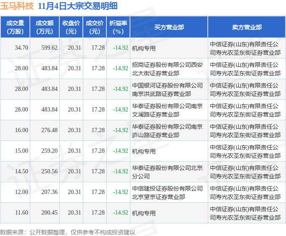
Task: Click buyer 华泰证券股份有限公司南京庐山路证券营业部
Action: (x=167, y=131)
